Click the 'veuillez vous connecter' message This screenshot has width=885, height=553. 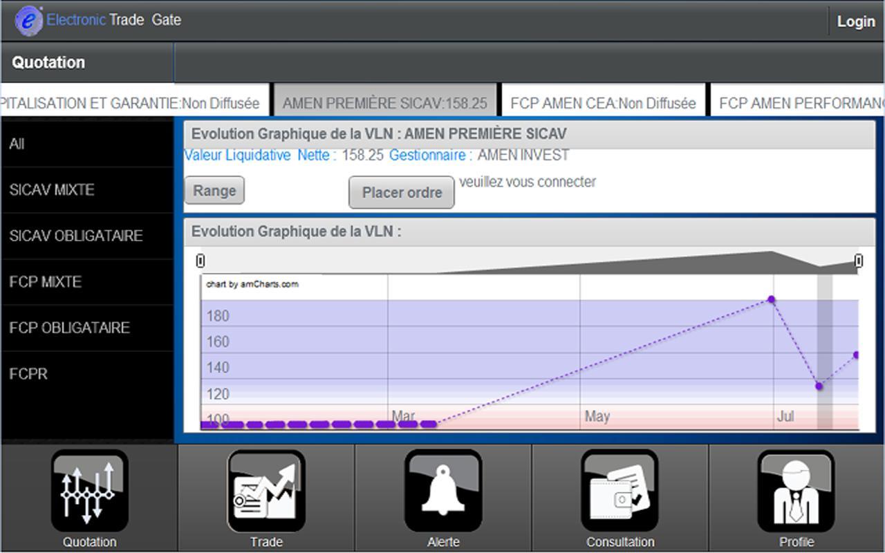click(528, 182)
